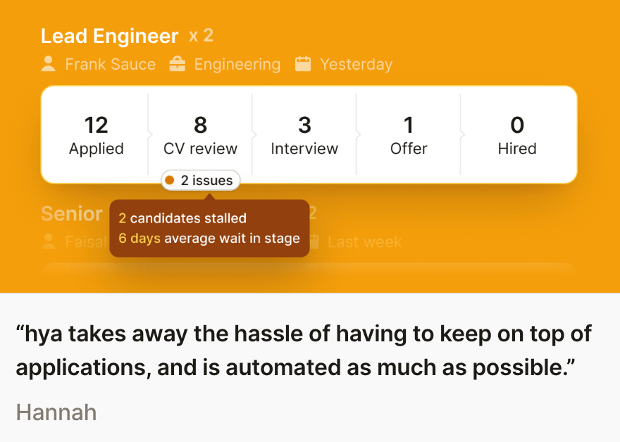Click the chevron between Interview and Offer
The image size is (620, 442).
tap(358, 133)
